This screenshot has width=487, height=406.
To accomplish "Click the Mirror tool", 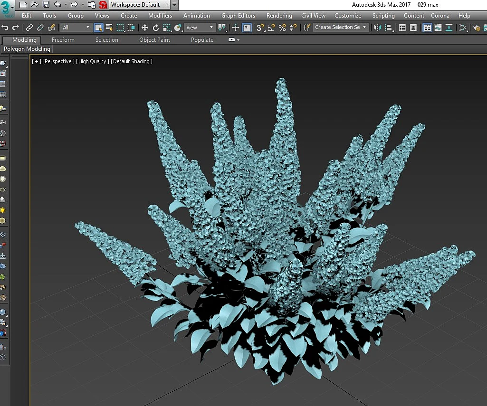I will point(377,28).
